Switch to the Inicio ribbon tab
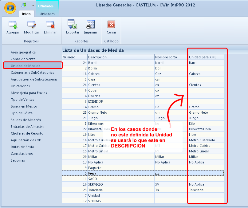The image size is (248, 208). (x=26, y=14)
